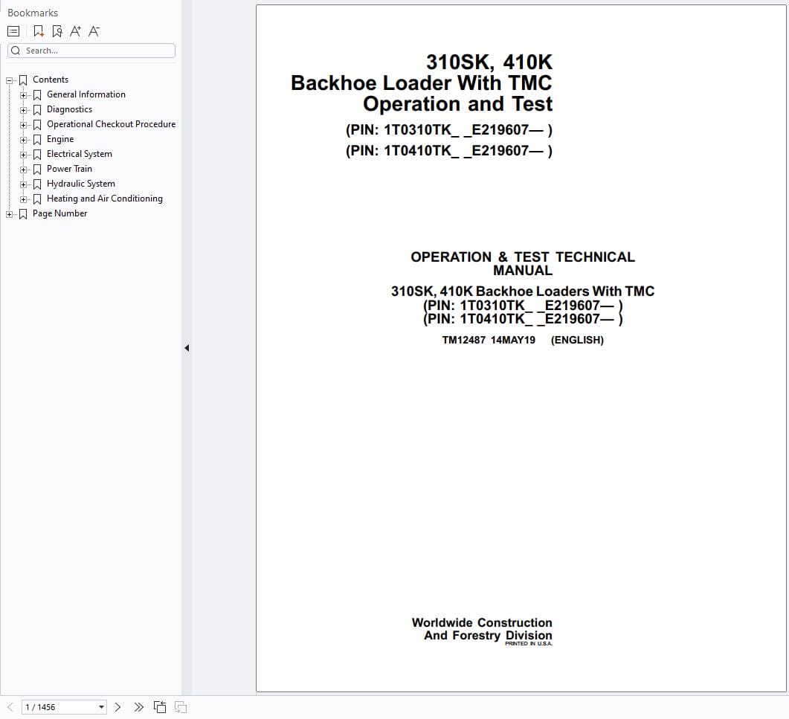Expand the Operational Checkout Procedure bookmark
The image size is (789, 719).
coord(23,125)
